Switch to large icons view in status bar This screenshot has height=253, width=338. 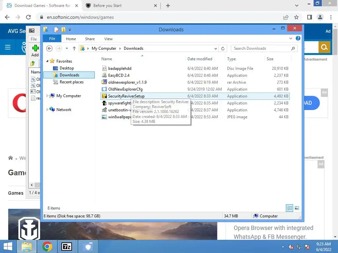297,208
